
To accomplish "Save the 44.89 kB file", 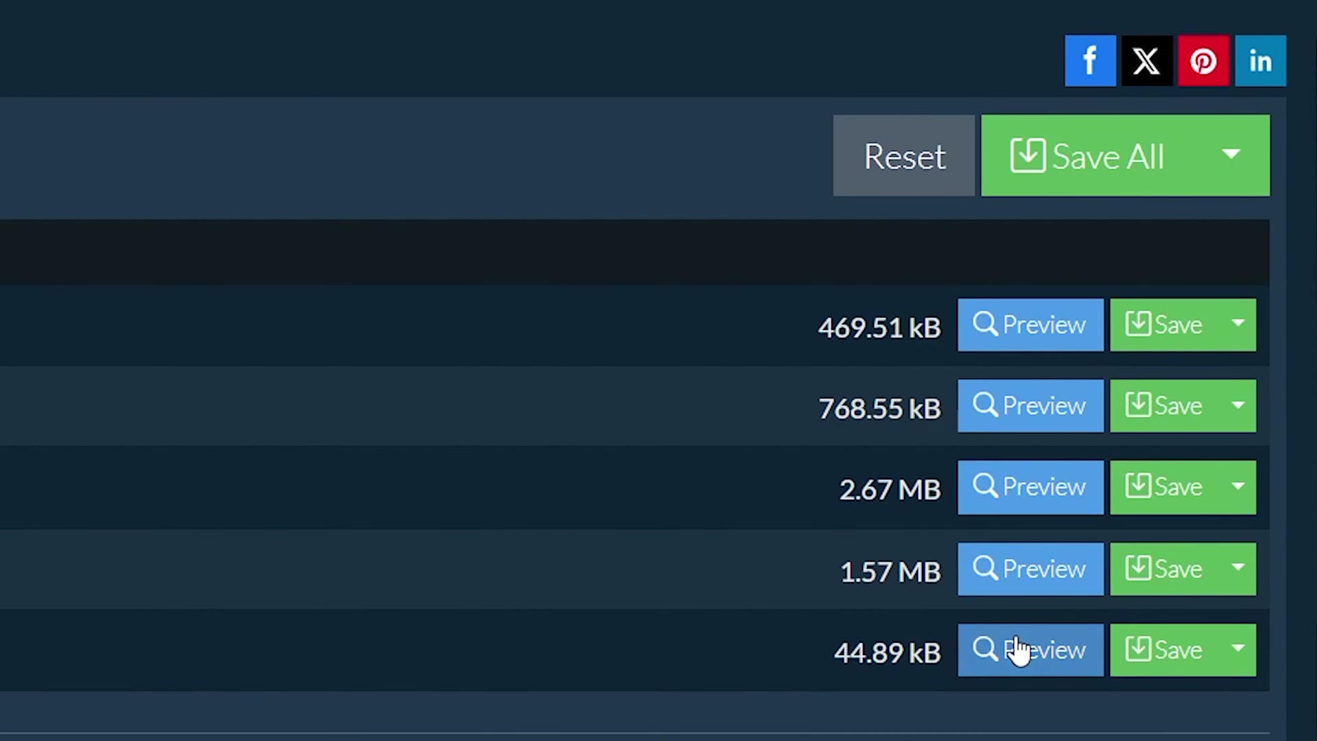I will coord(1164,650).
